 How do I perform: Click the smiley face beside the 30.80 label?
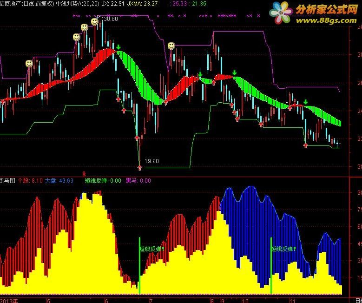click(x=95, y=22)
